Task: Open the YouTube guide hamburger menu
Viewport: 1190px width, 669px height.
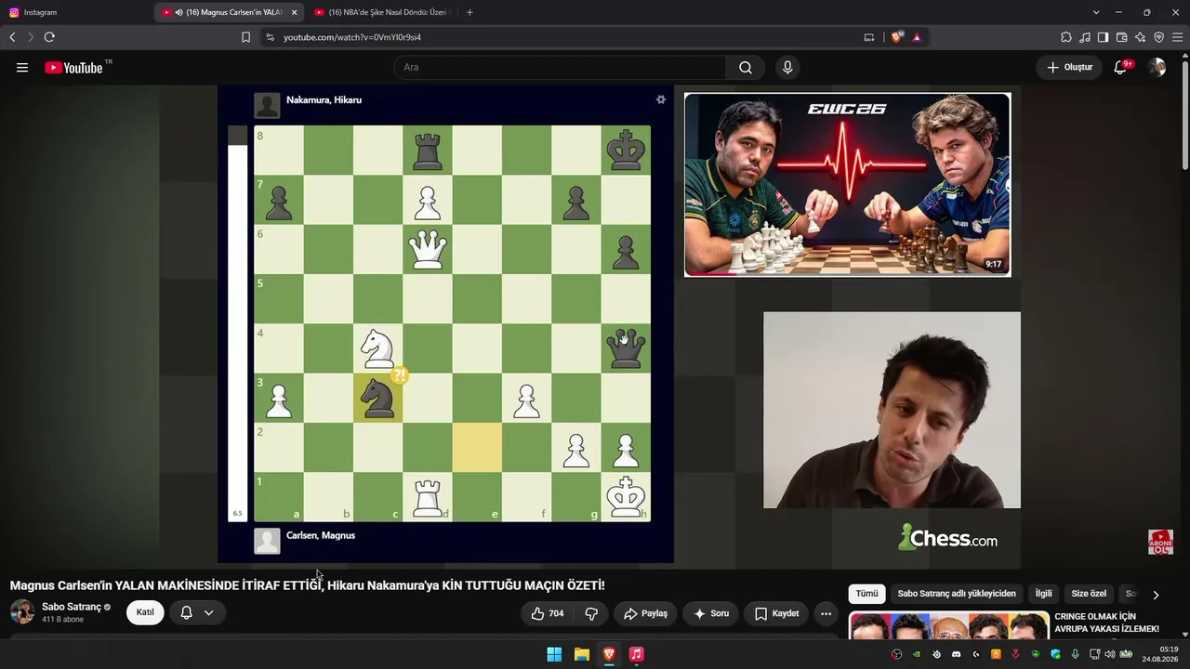Action: click(22, 68)
